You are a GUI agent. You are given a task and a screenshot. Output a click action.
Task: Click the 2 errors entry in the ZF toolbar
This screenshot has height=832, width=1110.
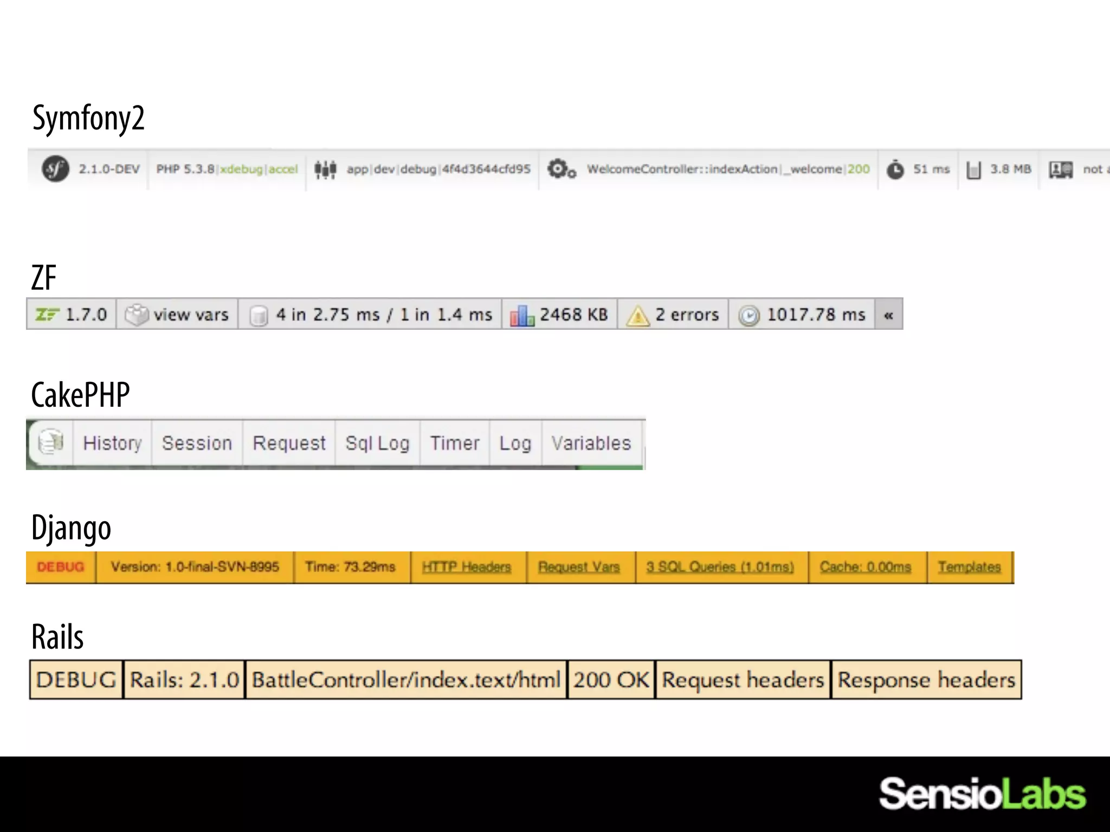pyautogui.click(x=687, y=315)
